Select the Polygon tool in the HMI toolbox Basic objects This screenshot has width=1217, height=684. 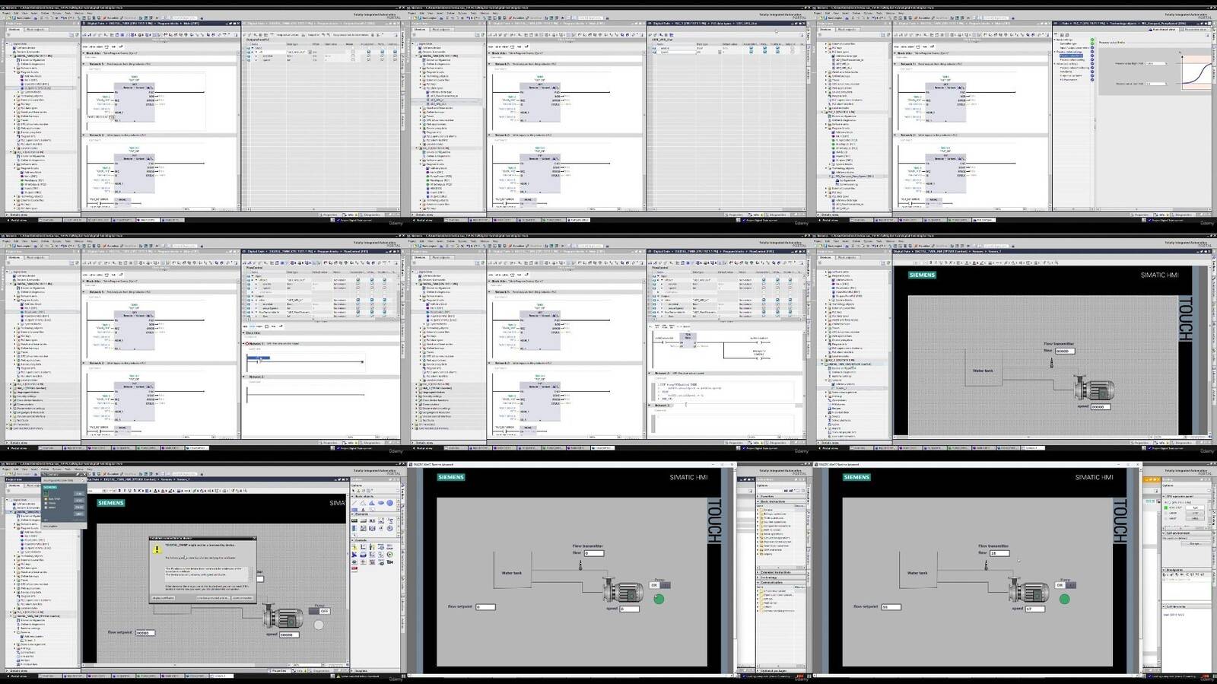(372, 503)
